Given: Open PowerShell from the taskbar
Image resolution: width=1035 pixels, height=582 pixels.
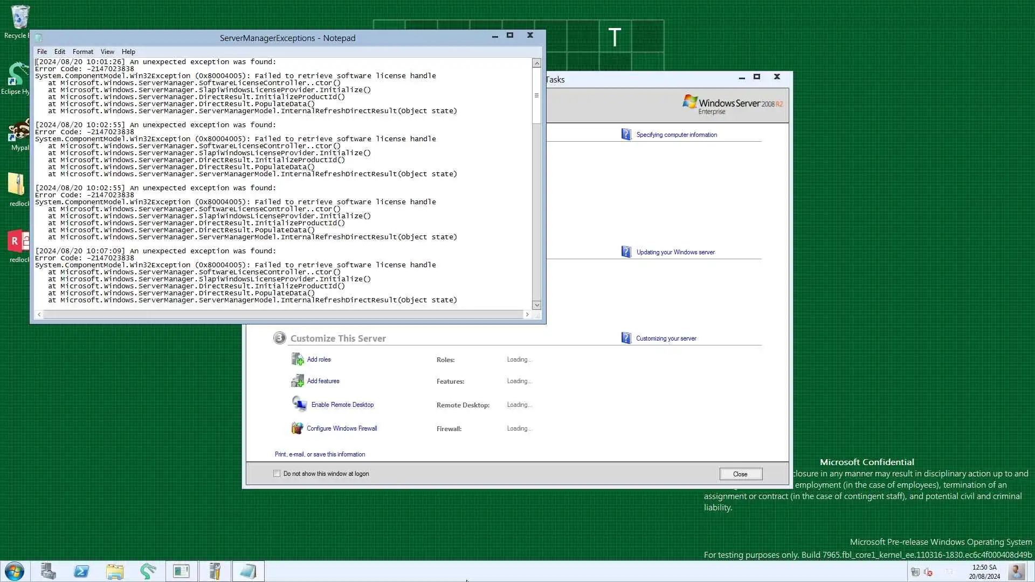Looking at the screenshot, I should click(x=81, y=571).
